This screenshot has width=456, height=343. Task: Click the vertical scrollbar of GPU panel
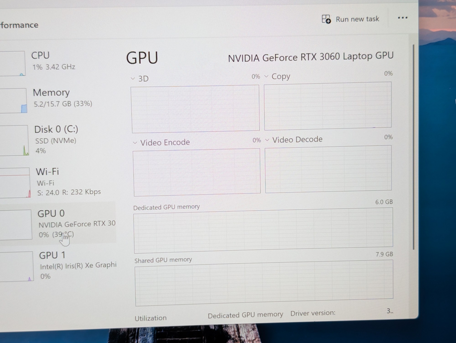tap(413, 147)
